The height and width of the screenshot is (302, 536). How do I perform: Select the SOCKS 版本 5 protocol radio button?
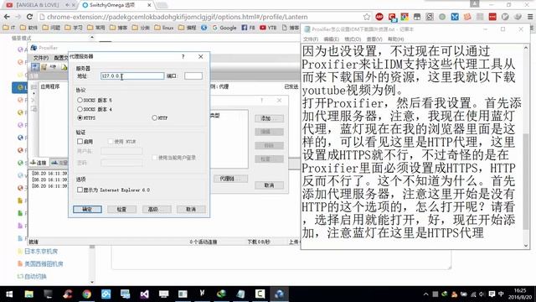pyautogui.click(x=80, y=100)
